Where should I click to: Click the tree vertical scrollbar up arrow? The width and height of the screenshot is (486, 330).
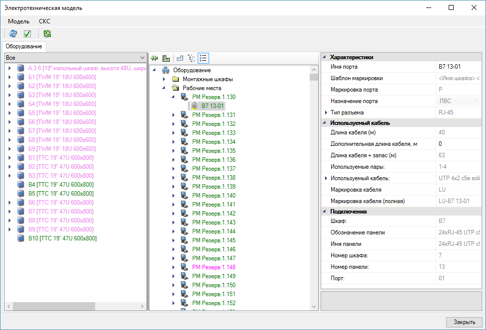[x=314, y=70]
